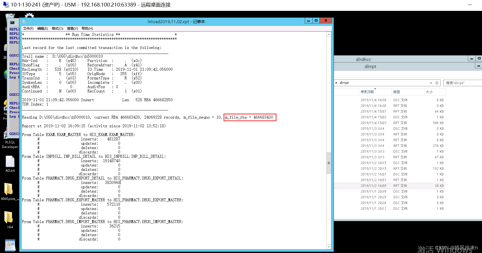This screenshot has width=482, height=253.
Task: Click the refresh icon in the dirrpt address bar
Action: tap(437, 83)
